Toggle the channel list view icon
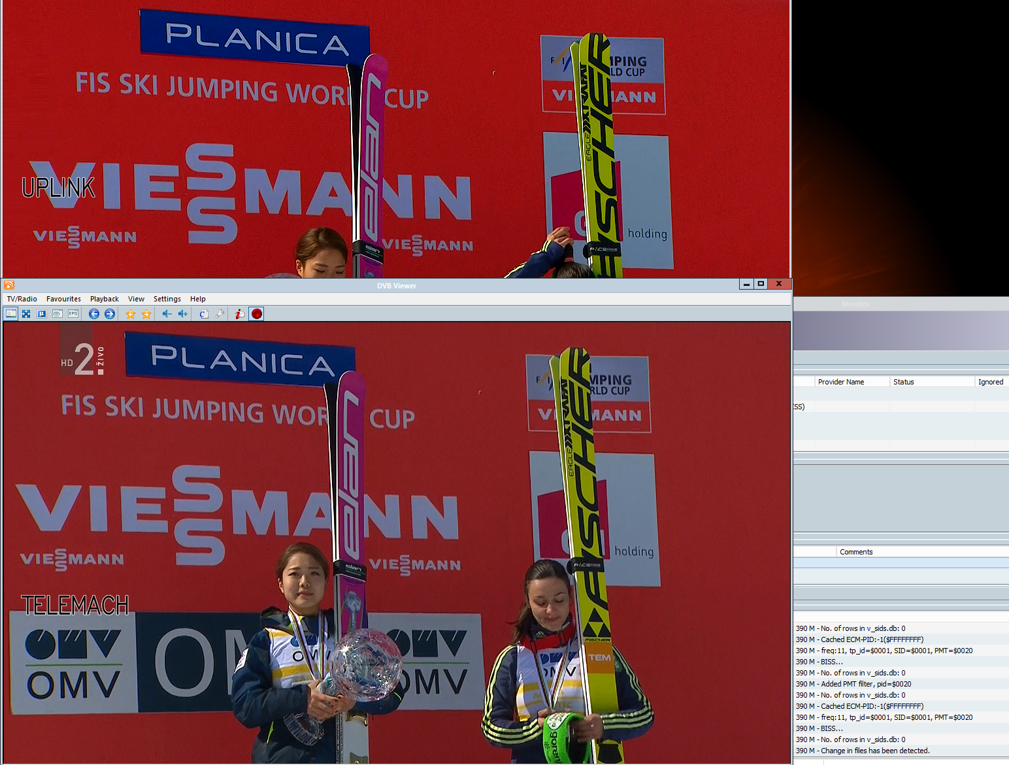Screen dimensions: 1009x765 click(11, 314)
